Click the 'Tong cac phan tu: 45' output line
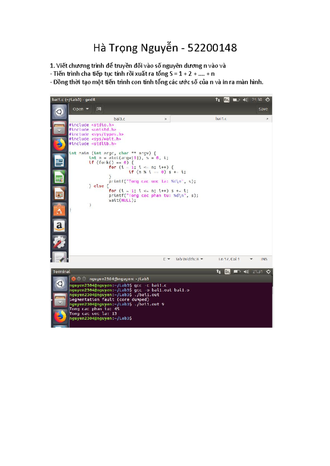The width and height of the screenshot is (330, 466). [94, 309]
